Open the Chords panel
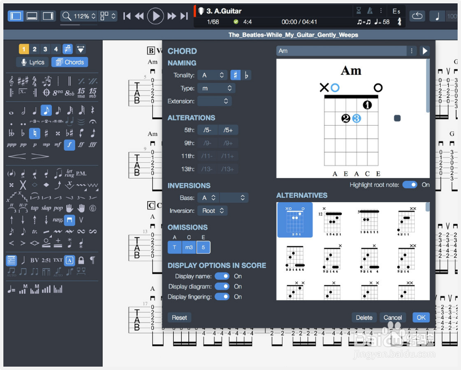The width and height of the screenshot is (461, 370). pyautogui.click(x=69, y=62)
